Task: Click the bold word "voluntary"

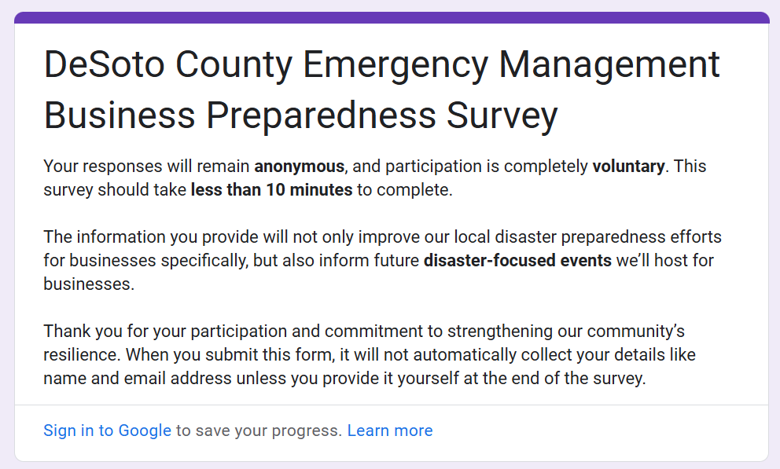Action: pyautogui.click(x=628, y=167)
